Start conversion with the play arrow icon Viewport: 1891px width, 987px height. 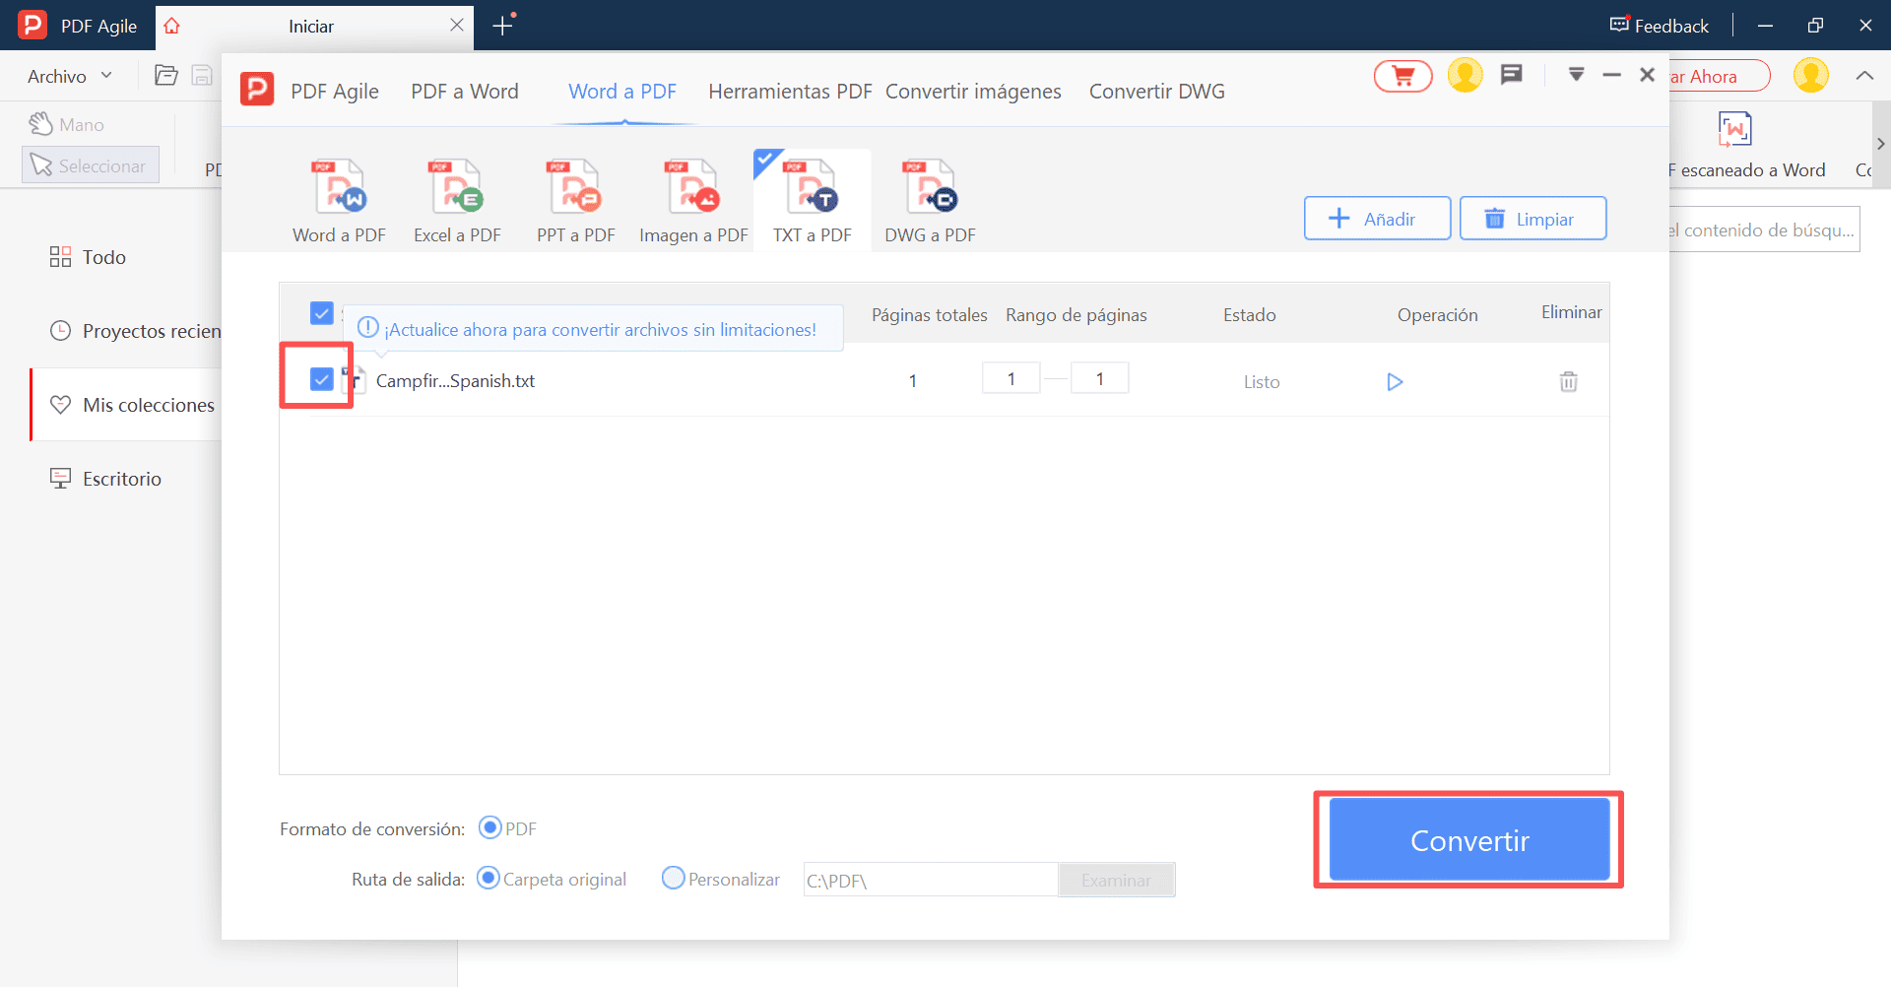[1395, 381]
